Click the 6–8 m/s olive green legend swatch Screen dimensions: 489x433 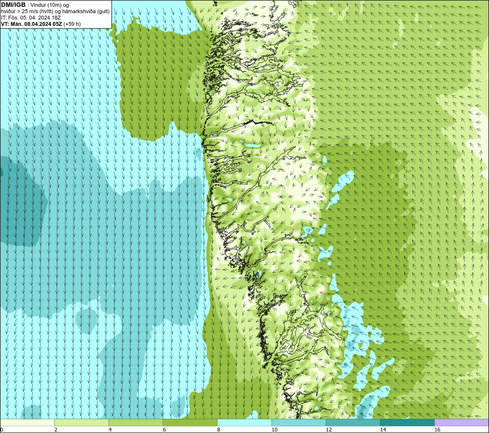tap(190, 422)
